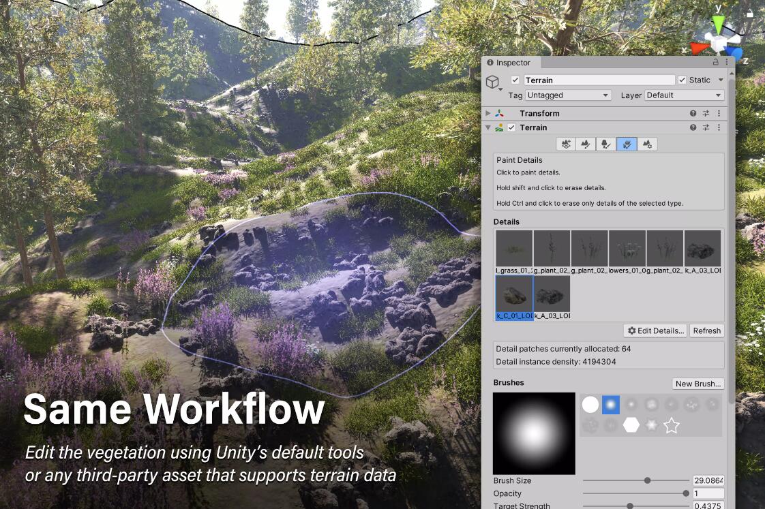Select the flowers_01 detail thumbnail
Screen dimensions: 765x509
627,252
